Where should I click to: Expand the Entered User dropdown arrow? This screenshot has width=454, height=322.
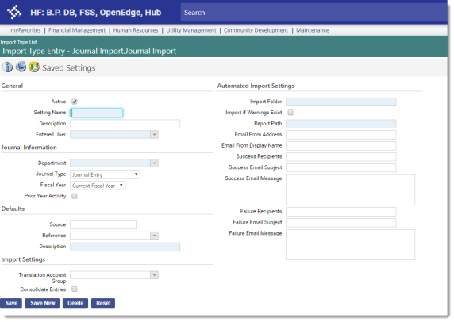tap(154, 135)
